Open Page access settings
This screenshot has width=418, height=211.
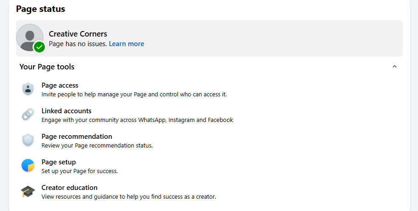[x=60, y=85]
